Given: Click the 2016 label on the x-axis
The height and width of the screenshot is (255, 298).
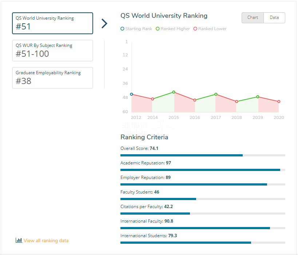Looking at the screenshot, I should click(x=195, y=117).
